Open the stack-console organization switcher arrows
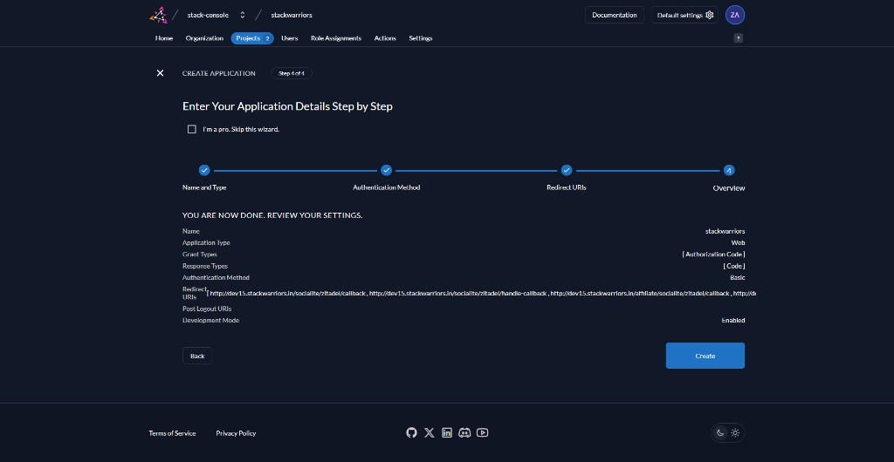This screenshot has width=894, height=462. (243, 15)
